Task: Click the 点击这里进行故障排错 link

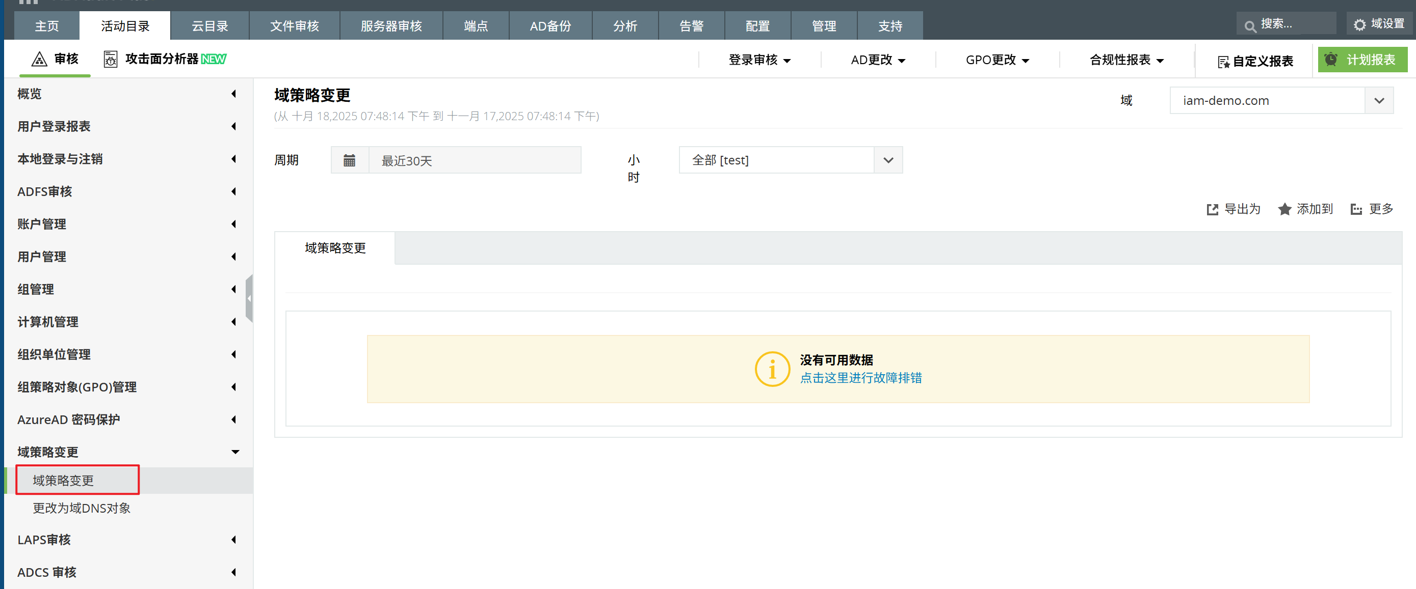Action: [x=860, y=378]
